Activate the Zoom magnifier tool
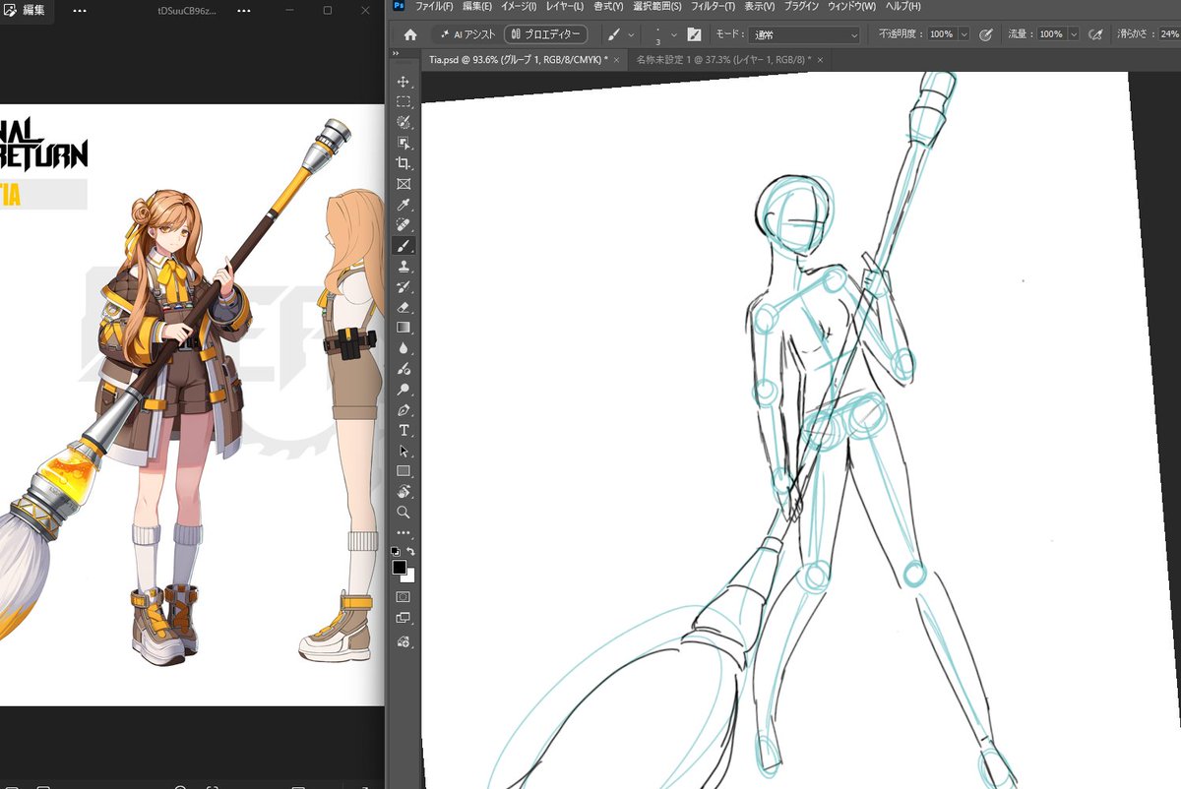The height and width of the screenshot is (789, 1181). 404,513
